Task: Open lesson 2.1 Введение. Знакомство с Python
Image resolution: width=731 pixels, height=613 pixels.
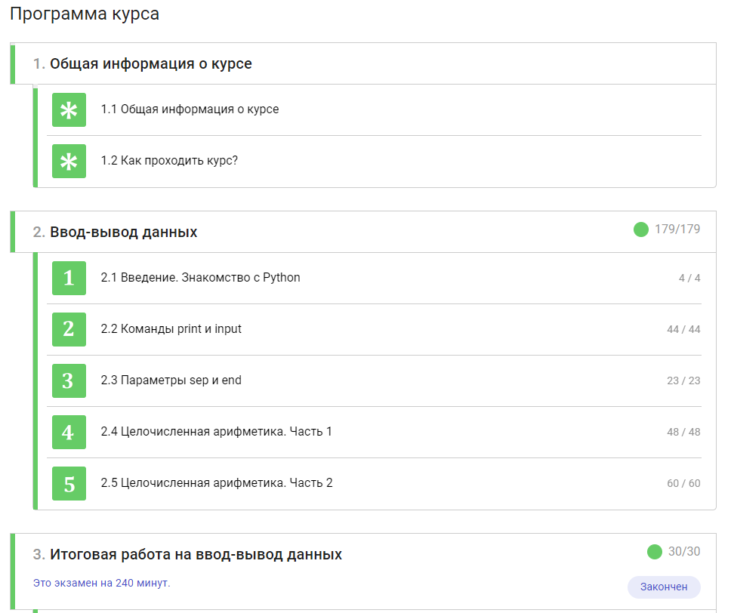Action: 200,278
